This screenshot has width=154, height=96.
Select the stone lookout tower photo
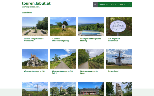[119, 89]
